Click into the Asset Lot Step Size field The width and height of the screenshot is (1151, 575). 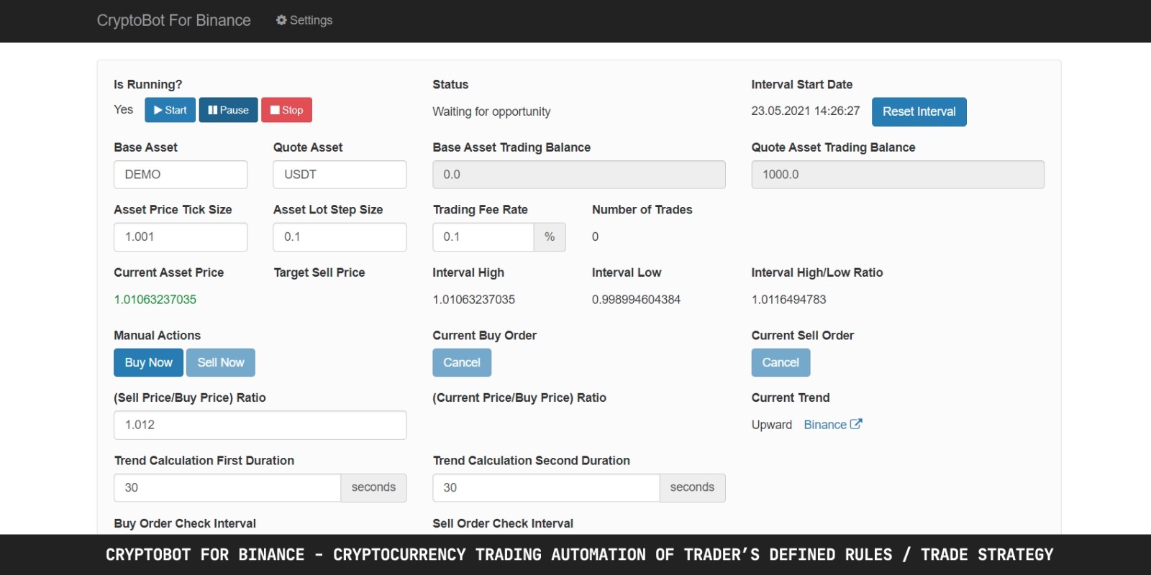(340, 237)
